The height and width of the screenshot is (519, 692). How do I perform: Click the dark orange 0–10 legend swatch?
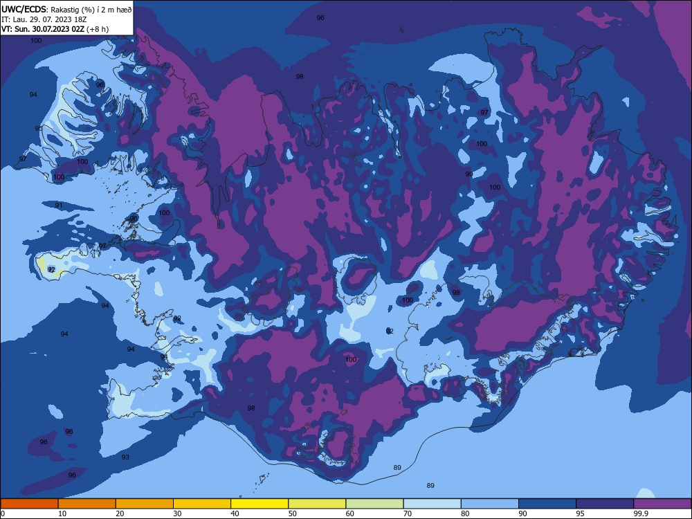click(29, 504)
